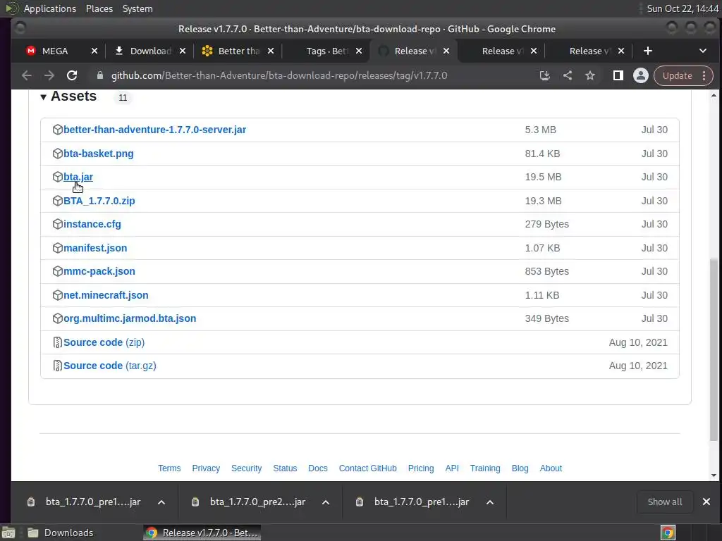Click the address bar URL
This screenshot has width=722, height=541.
tap(279, 75)
